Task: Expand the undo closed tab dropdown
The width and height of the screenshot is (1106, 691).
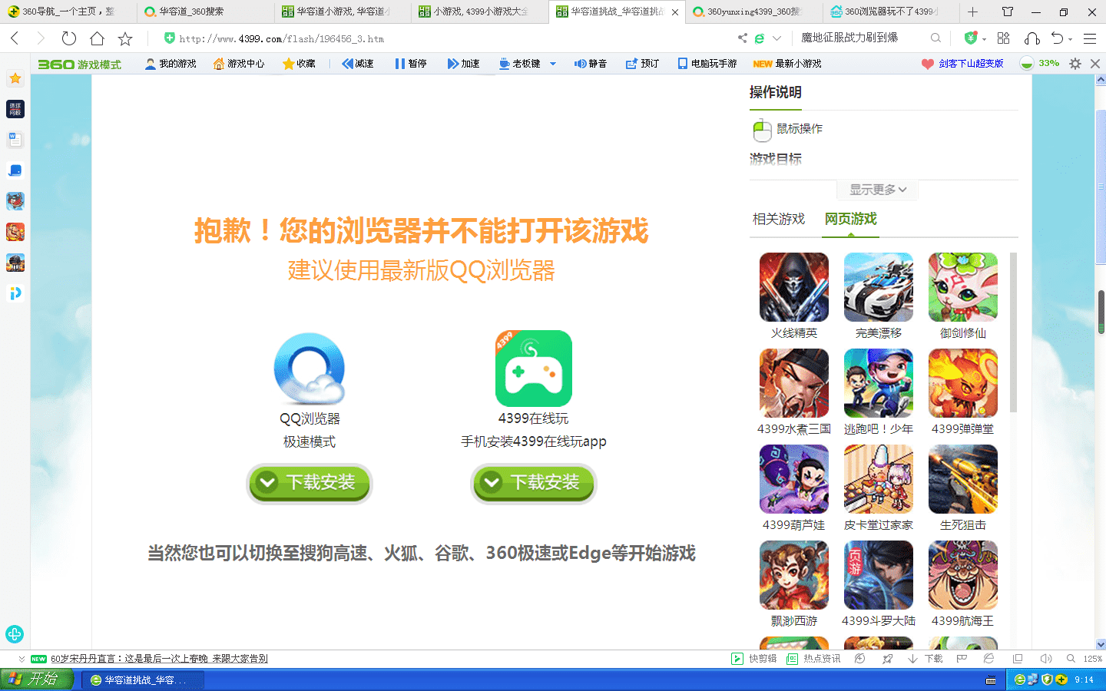Action: tap(1070, 39)
